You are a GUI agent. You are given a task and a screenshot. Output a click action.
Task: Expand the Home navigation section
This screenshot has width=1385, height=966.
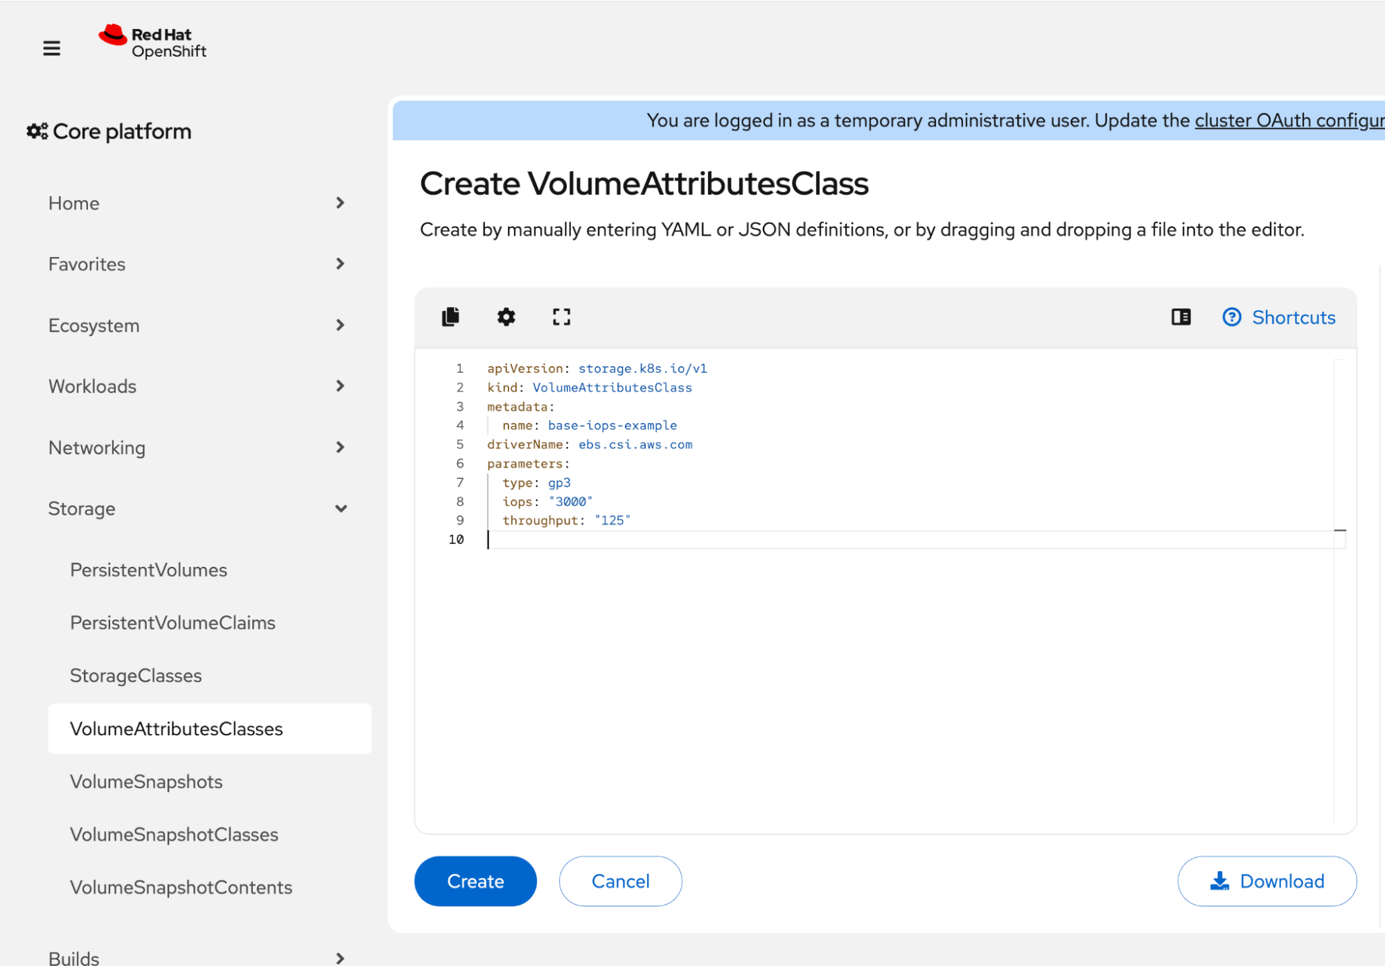[x=196, y=203]
